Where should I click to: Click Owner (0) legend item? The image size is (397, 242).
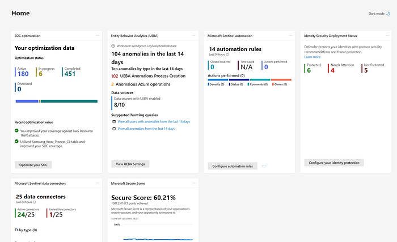[x=280, y=84]
